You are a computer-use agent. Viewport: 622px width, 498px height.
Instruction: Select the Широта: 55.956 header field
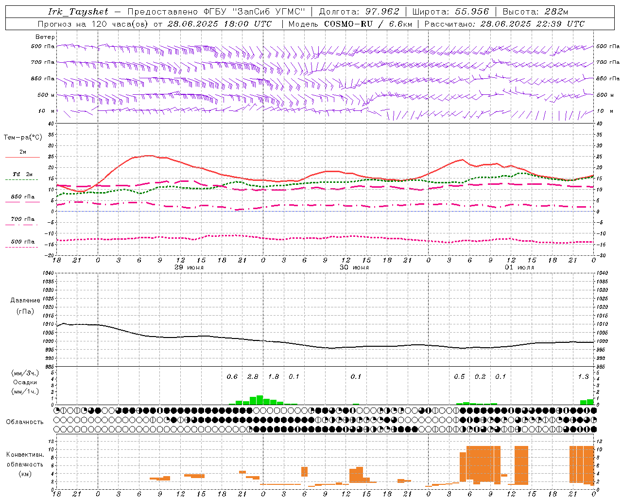pos(450,12)
